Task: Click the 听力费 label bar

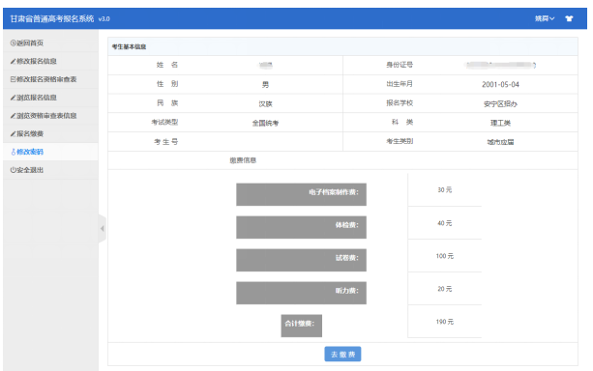Action: [x=301, y=293]
